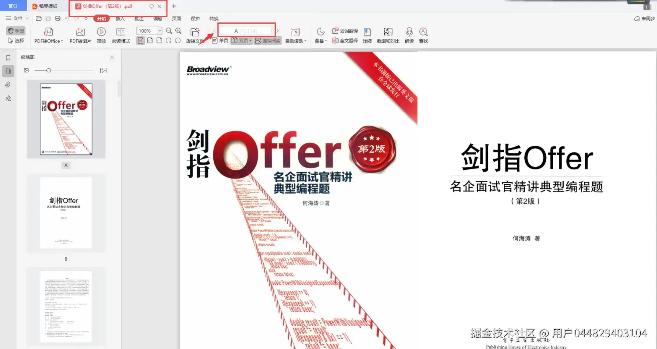Click tab display mode monitor icon
Image resolution: width=657 pixels, height=349 pixels.
152,6
